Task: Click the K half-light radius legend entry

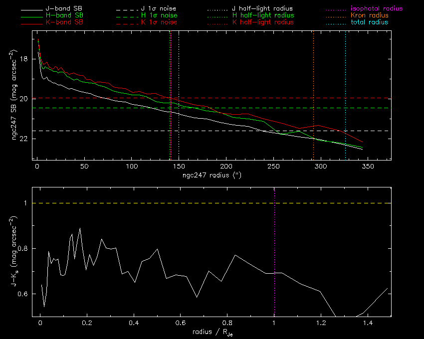Action: (262, 22)
